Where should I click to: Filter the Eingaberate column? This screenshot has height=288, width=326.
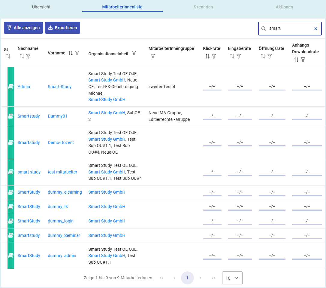tap(239, 56)
